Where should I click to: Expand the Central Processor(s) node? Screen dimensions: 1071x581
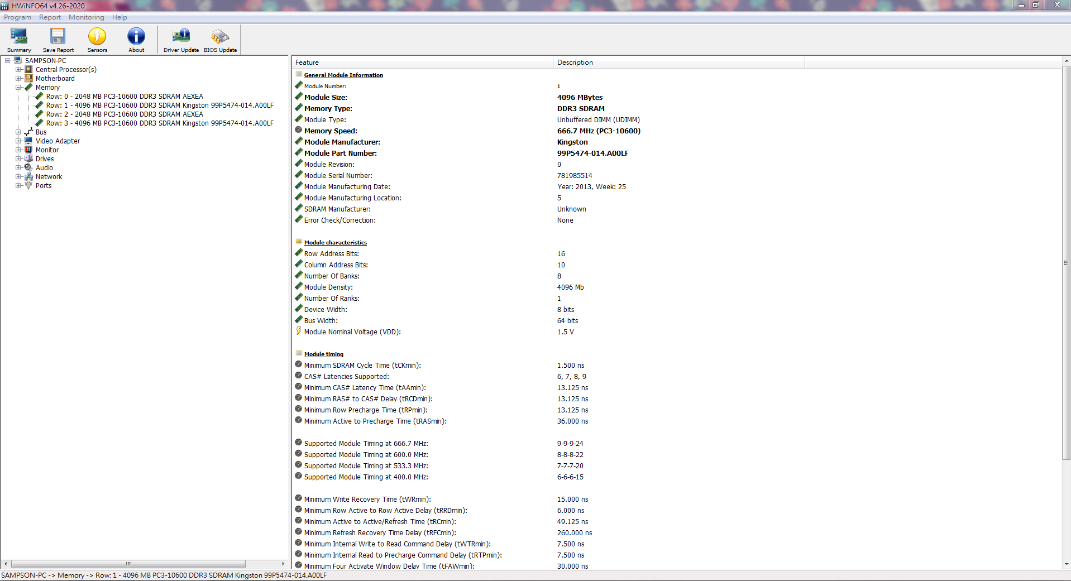[18, 70]
